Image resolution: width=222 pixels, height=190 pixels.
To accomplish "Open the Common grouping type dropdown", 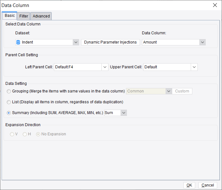I will coord(169,91).
